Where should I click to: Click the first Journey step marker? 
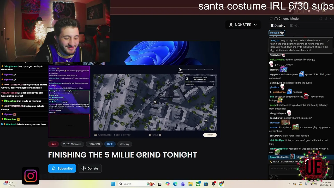pyautogui.click(x=180, y=69)
